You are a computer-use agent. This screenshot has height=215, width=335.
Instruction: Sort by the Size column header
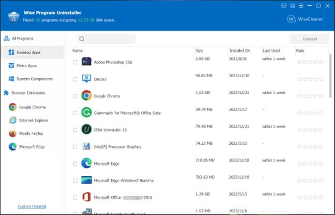pyautogui.click(x=199, y=50)
